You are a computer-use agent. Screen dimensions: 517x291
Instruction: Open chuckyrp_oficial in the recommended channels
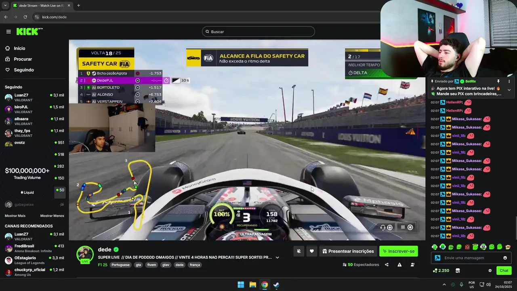coord(34,272)
